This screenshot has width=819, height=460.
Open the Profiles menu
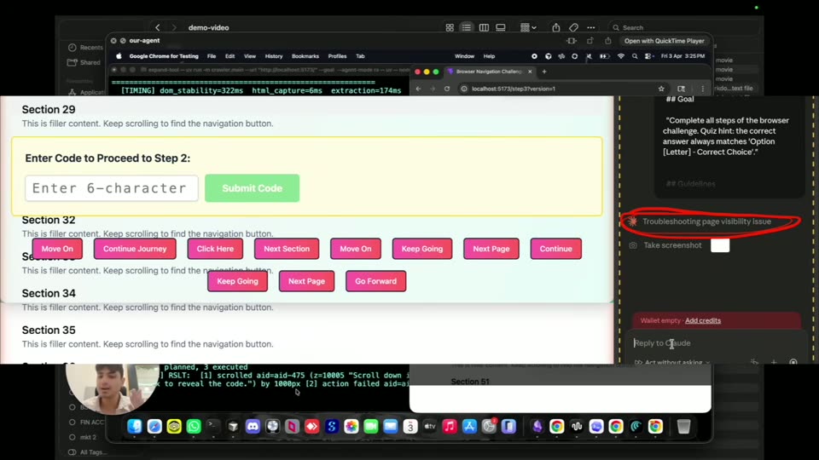point(337,56)
